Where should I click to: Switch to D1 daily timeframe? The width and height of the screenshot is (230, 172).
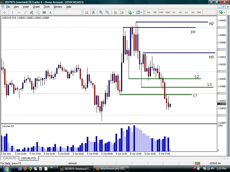click(187, 12)
